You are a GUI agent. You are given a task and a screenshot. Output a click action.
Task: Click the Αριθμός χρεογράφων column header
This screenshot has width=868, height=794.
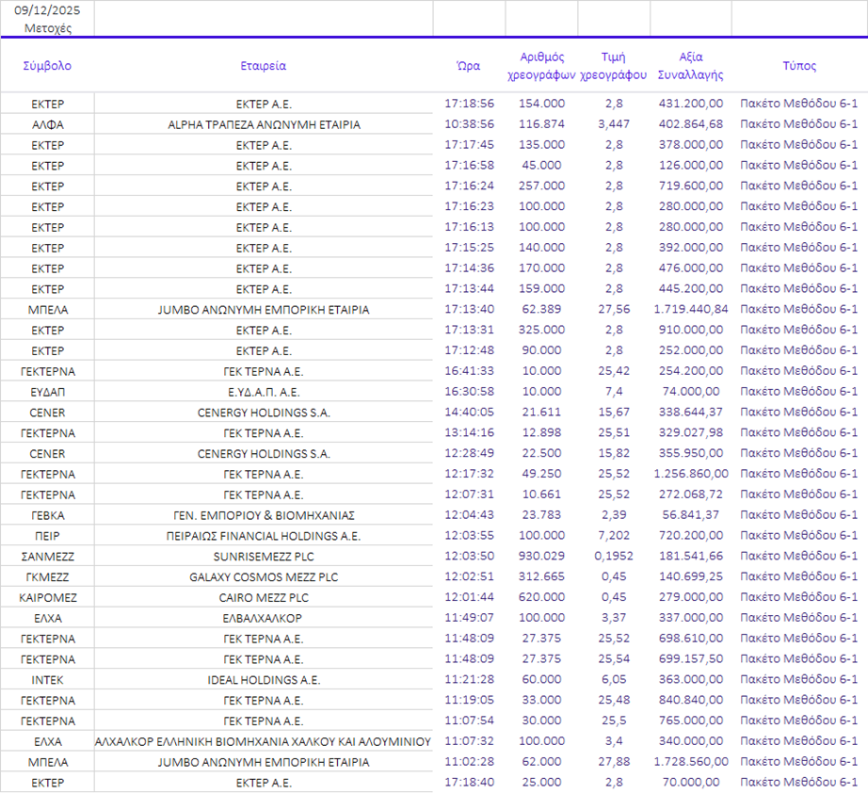(x=541, y=65)
